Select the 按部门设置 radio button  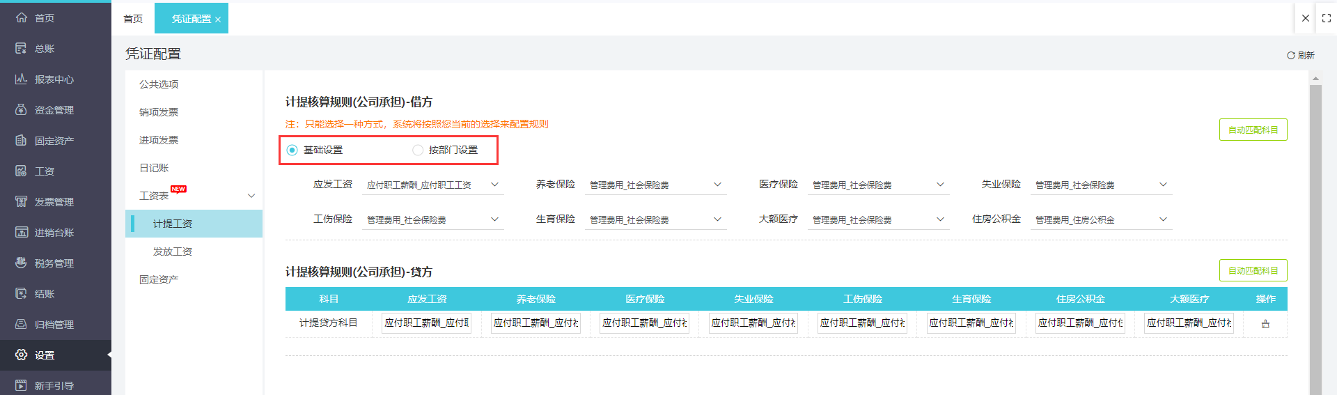pyautogui.click(x=418, y=150)
